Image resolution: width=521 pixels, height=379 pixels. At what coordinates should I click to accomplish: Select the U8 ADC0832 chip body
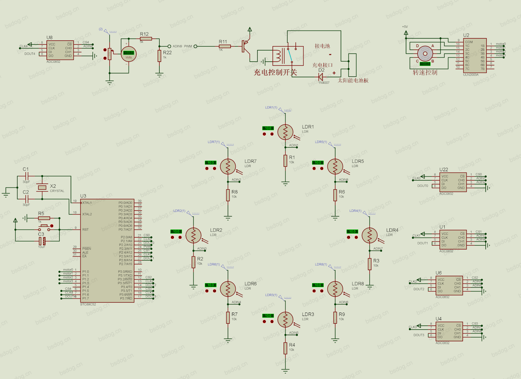tap(60, 50)
